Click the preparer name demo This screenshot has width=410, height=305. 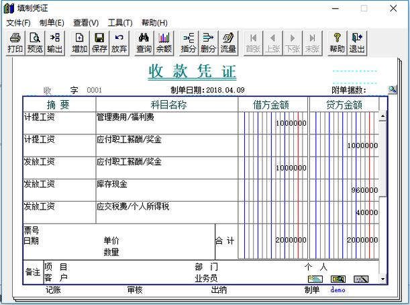[x=338, y=290]
